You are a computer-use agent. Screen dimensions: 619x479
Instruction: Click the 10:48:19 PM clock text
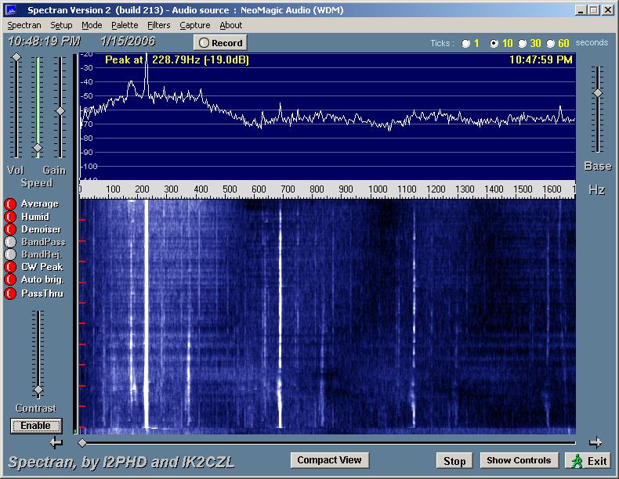click(44, 41)
